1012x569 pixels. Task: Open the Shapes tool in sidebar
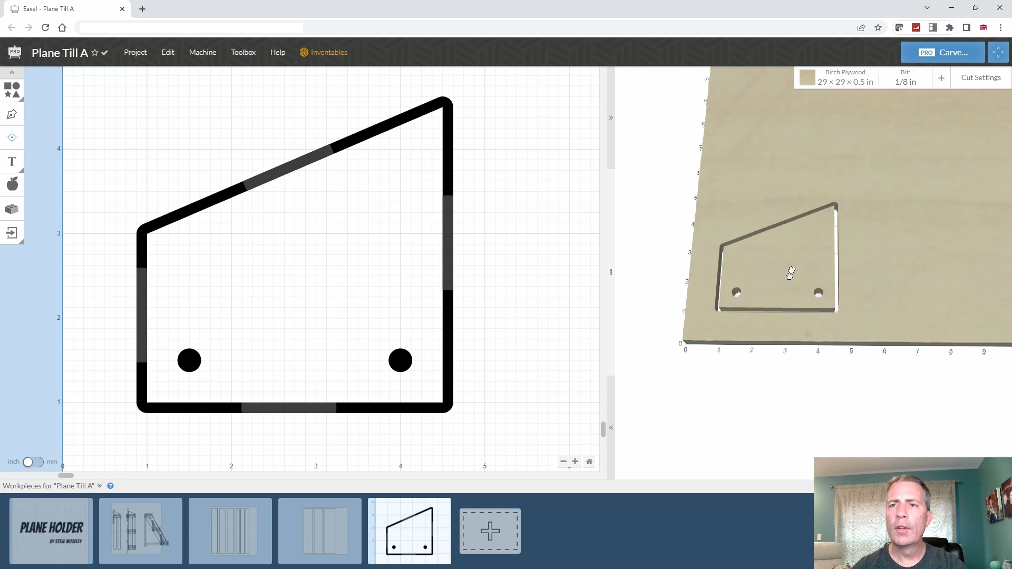12,90
